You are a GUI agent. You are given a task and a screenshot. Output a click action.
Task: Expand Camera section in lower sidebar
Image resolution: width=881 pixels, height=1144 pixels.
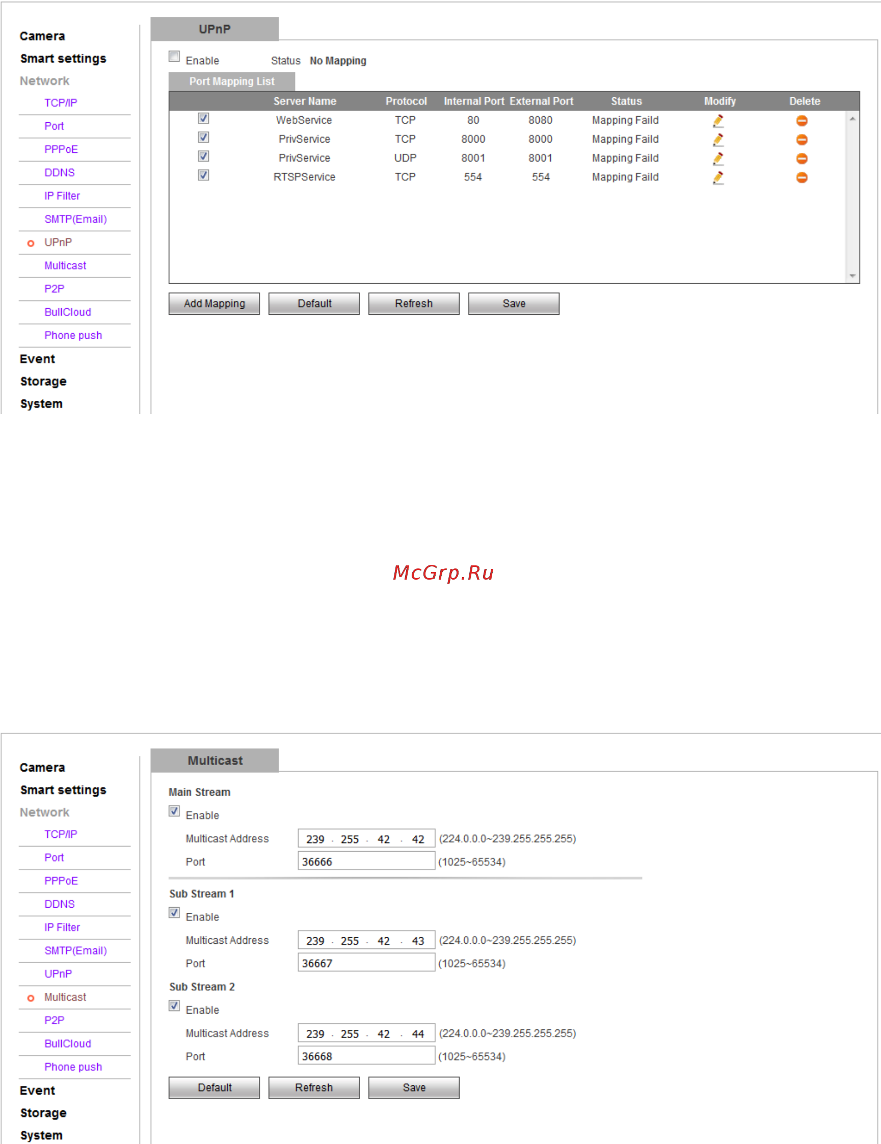coord(42,768)
